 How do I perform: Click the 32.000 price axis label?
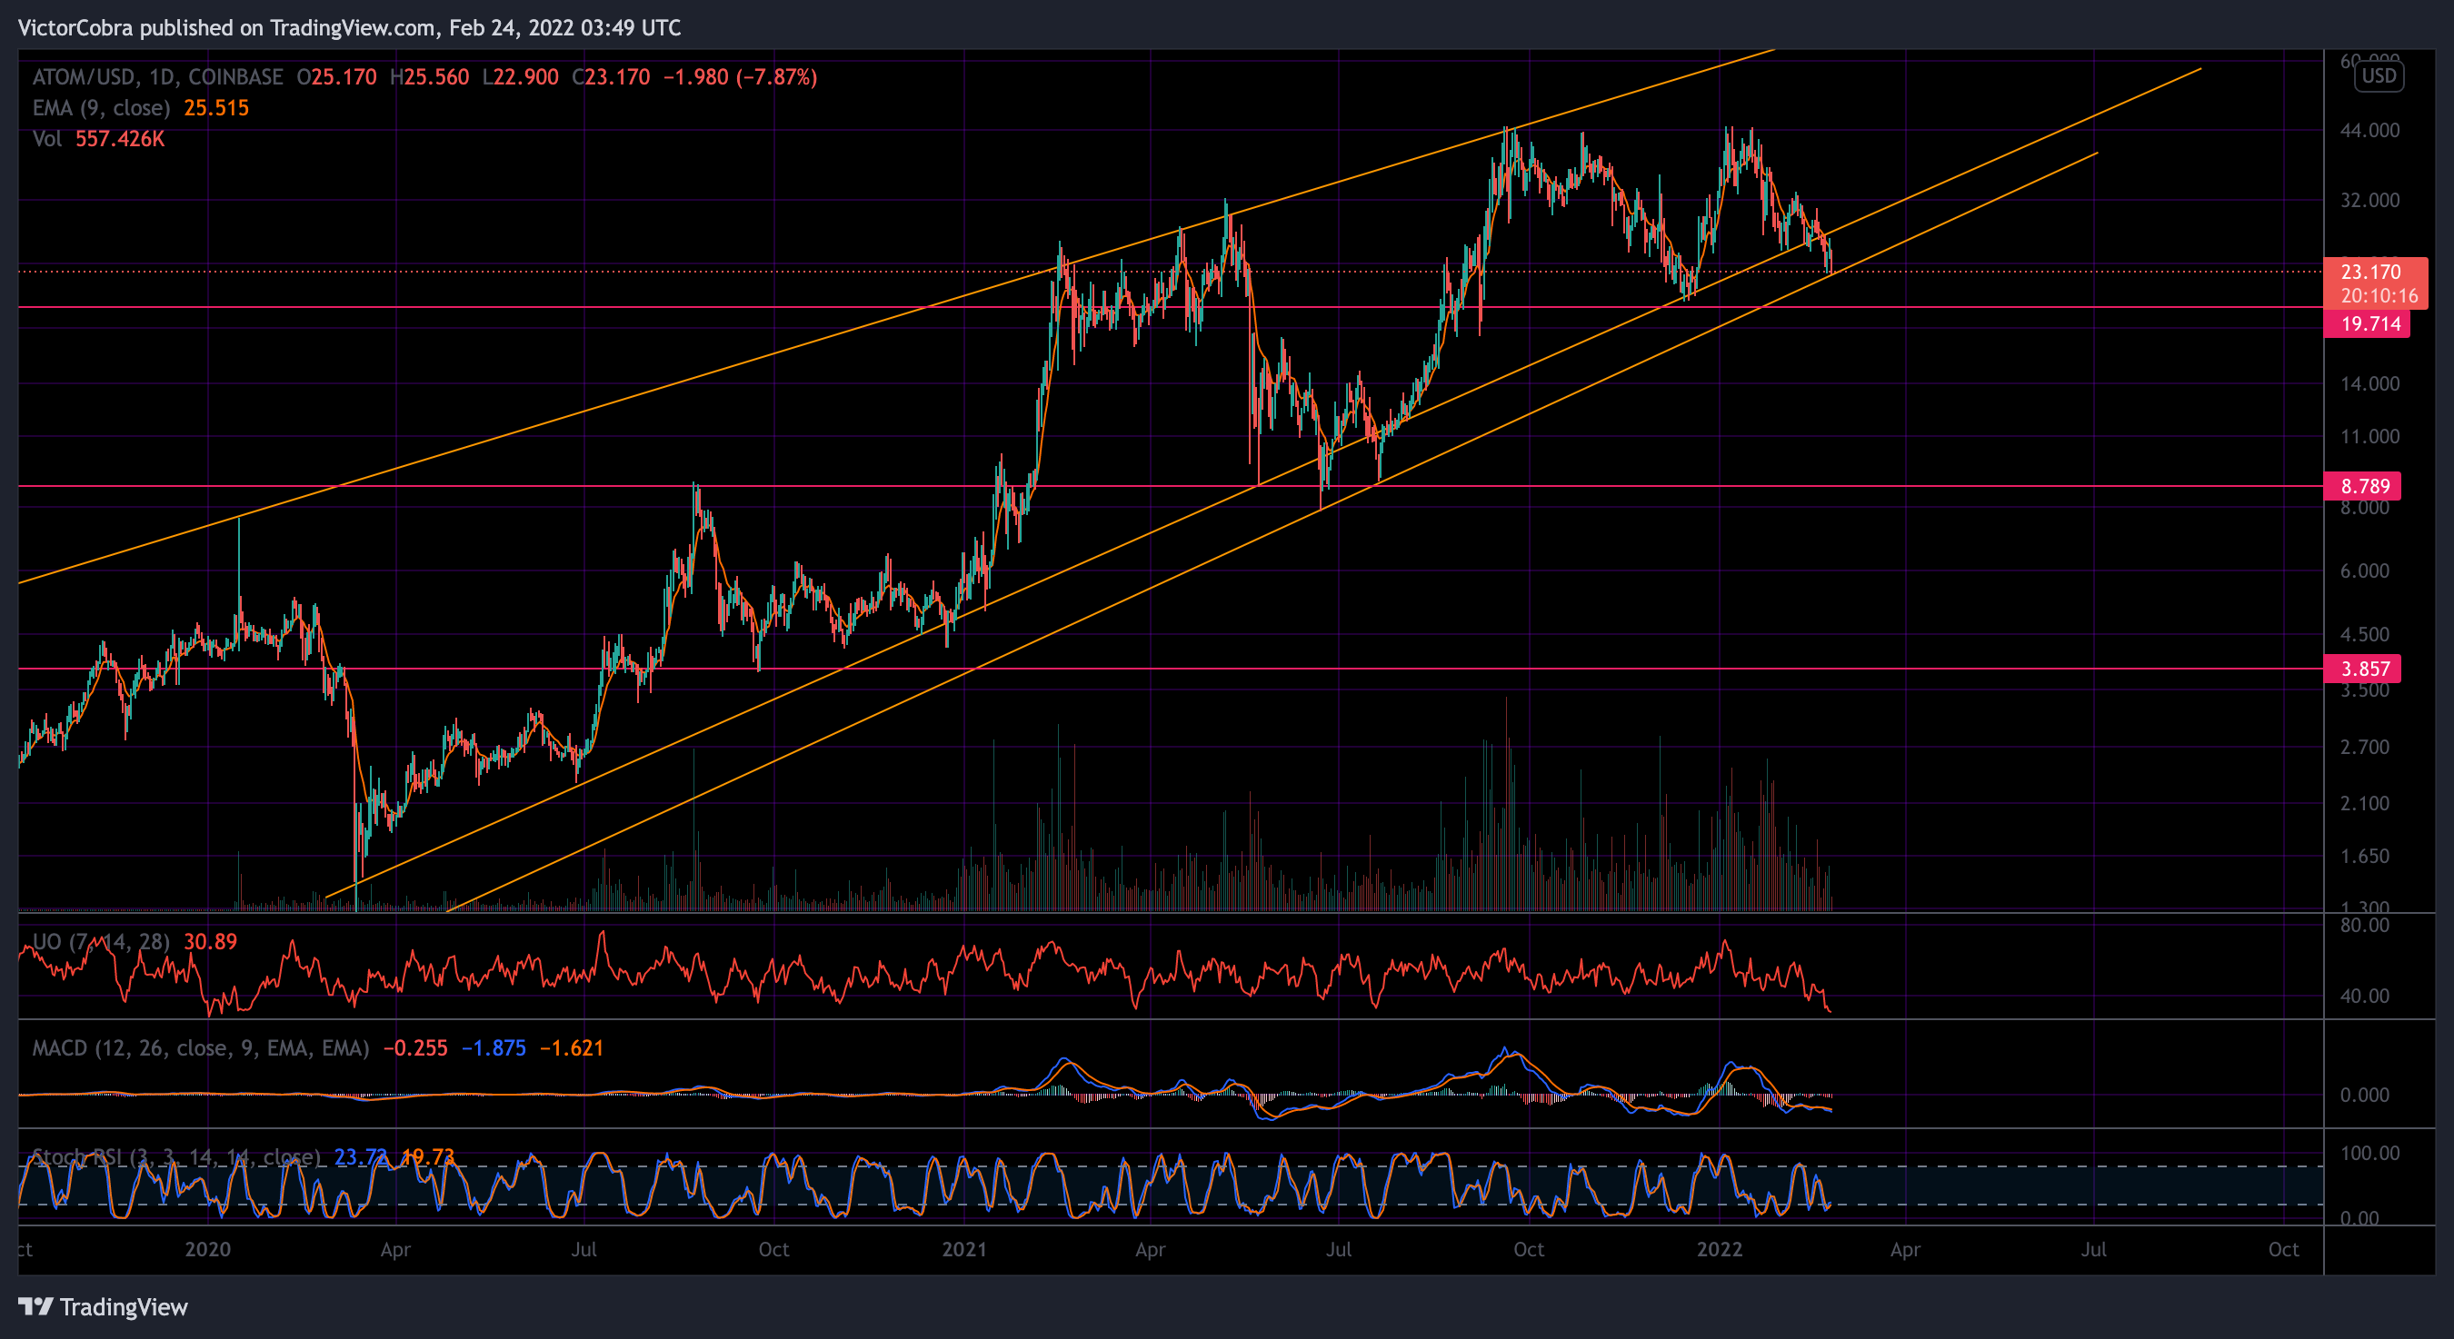click(2370, 200)
